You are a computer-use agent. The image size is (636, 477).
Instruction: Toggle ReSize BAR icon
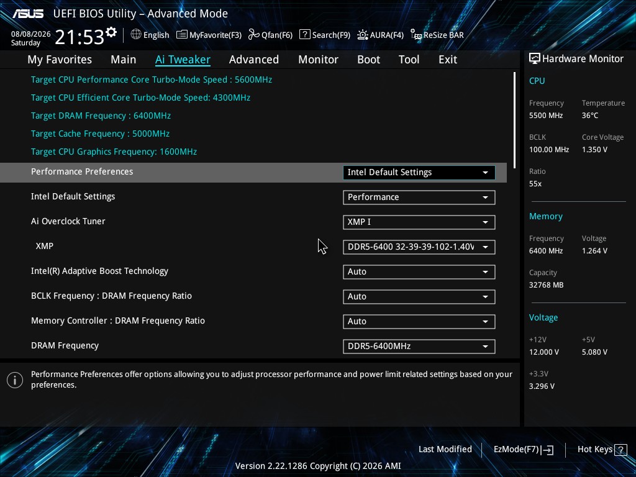point(416,35)
